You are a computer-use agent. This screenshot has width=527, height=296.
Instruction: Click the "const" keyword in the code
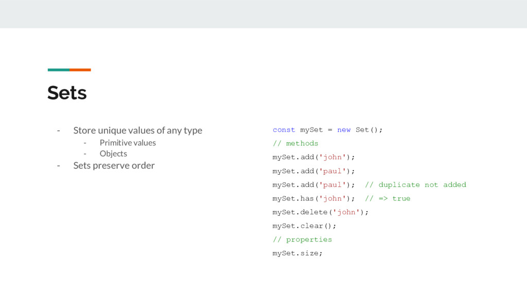[x=284, y=130]
